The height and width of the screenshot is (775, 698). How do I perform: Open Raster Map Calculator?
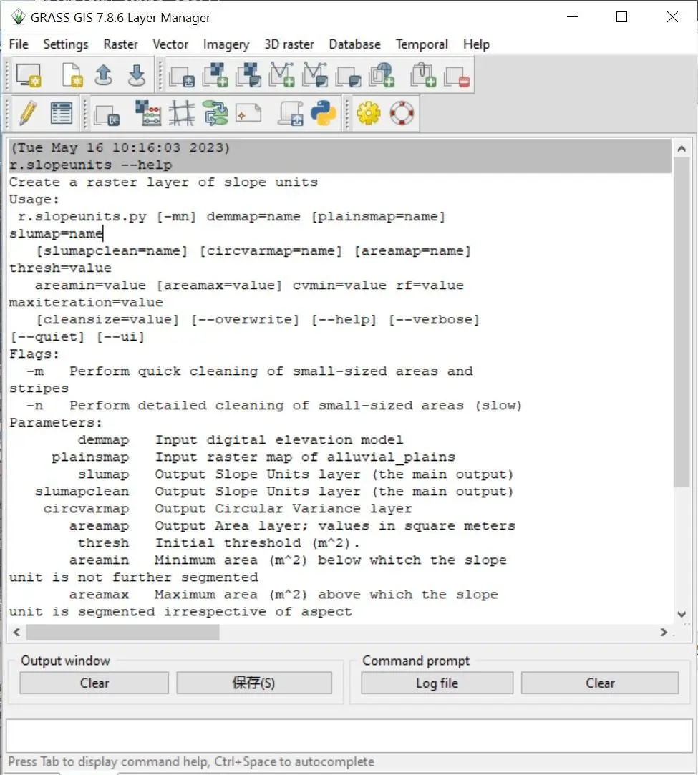point(148,113)
